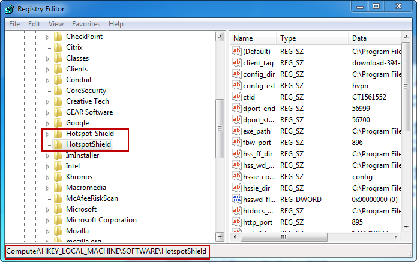Select the hssie_co... value name

coord(259,177)
